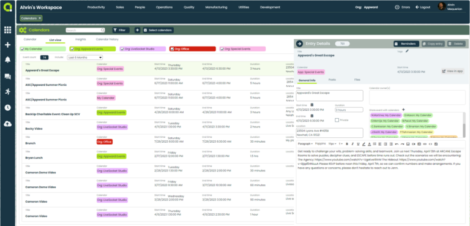Click the cloud upload sidebar icon

7,123
